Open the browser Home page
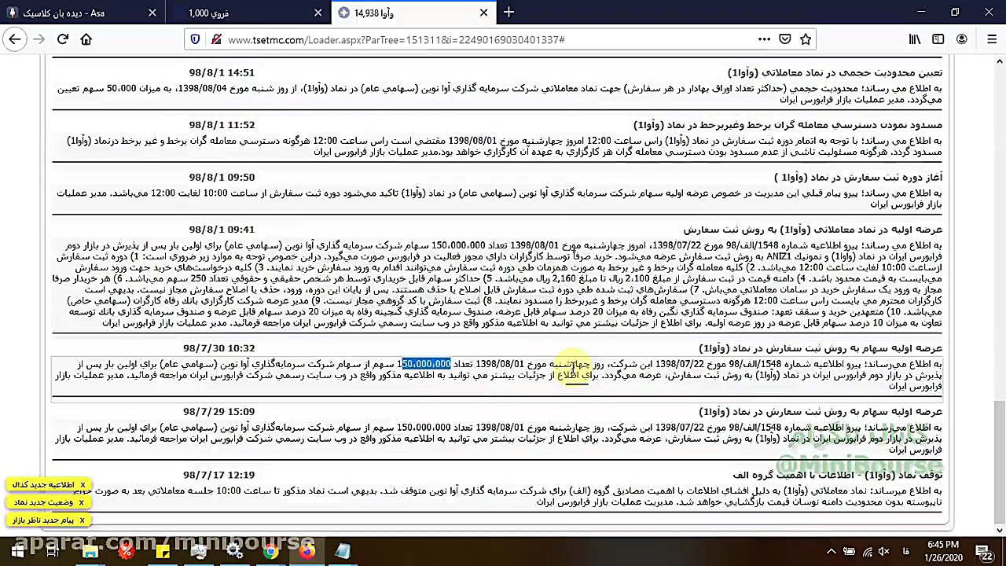The width and height of the screenshot is (1006, 566). pyautogui.click(x=86, y=39)
